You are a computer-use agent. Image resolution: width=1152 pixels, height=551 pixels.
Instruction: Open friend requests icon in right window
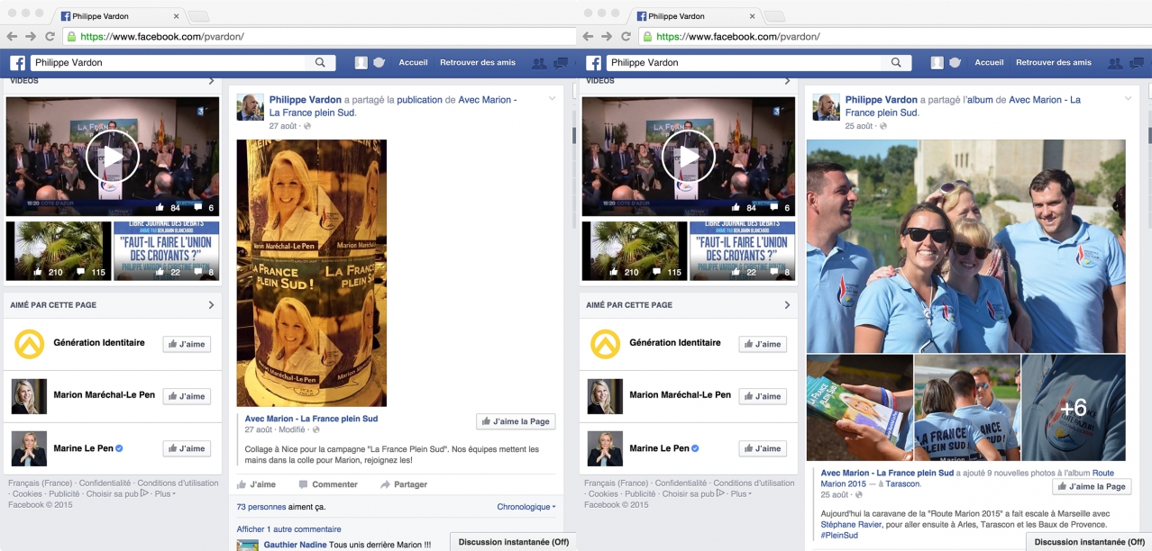(1116, 63)
